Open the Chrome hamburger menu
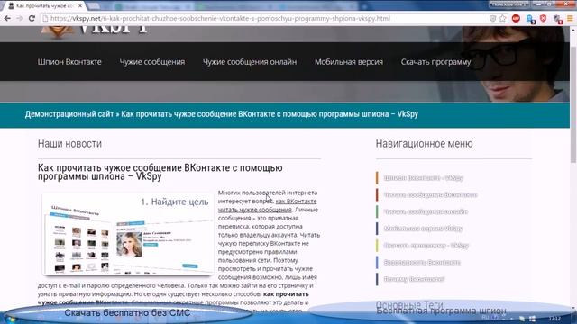 [x=570, y=18]
